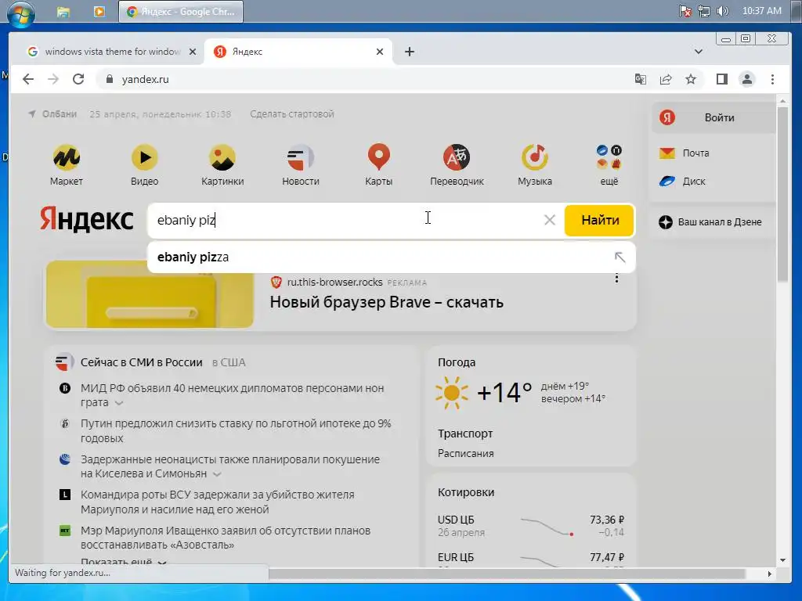Viewport: 802px width, 601px height.
Task: Insert suggestion using arrow icon
Action: coord(620,257)
